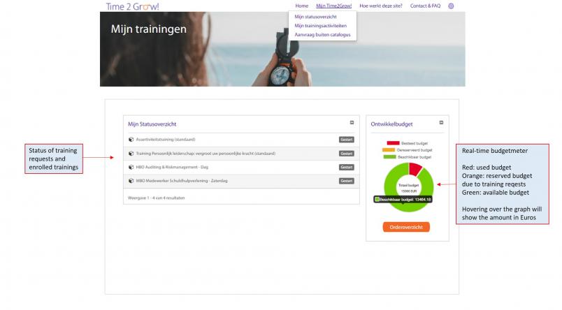Click the globe language icon in navbar
The width and height of the screenshot is (562, 310).
click(451, 6)
